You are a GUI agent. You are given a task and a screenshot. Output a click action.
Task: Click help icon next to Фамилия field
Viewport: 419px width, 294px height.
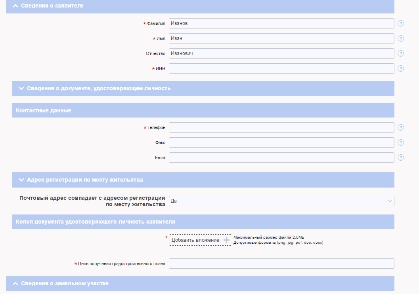pyautogui.click(x=401, y=23)
